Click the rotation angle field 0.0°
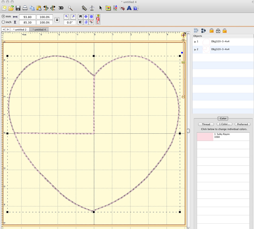The height and width of the screenshot is (229, 254). tap(70, 22)
